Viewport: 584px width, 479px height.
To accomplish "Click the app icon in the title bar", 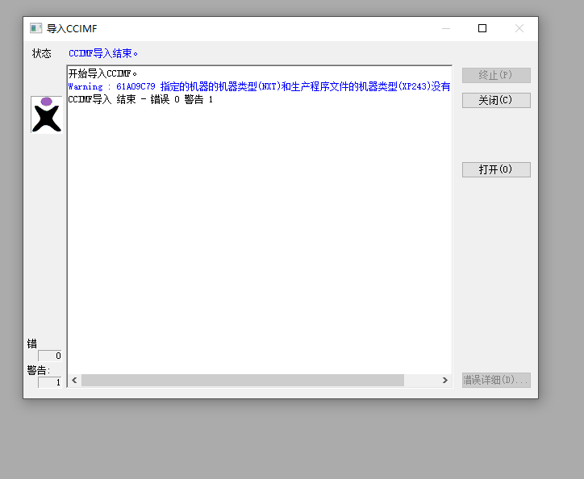I will coord(35,28).
